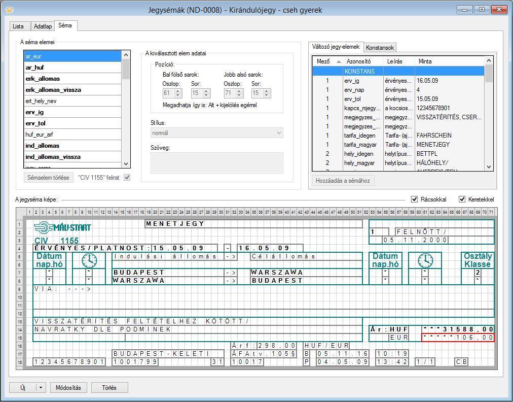
Task: Increase the top-left Oszlop value
Action: tap(178, 91)
